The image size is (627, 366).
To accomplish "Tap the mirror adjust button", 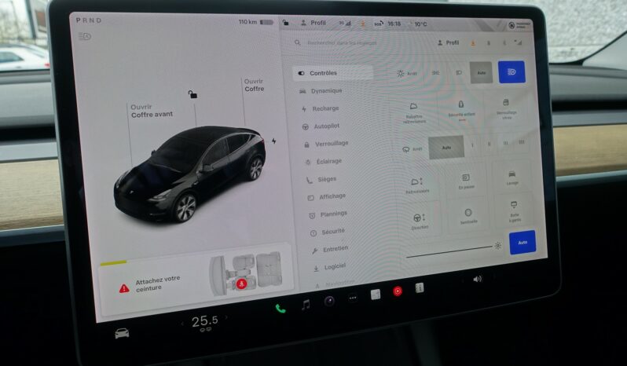I will (x=417, y=185).
